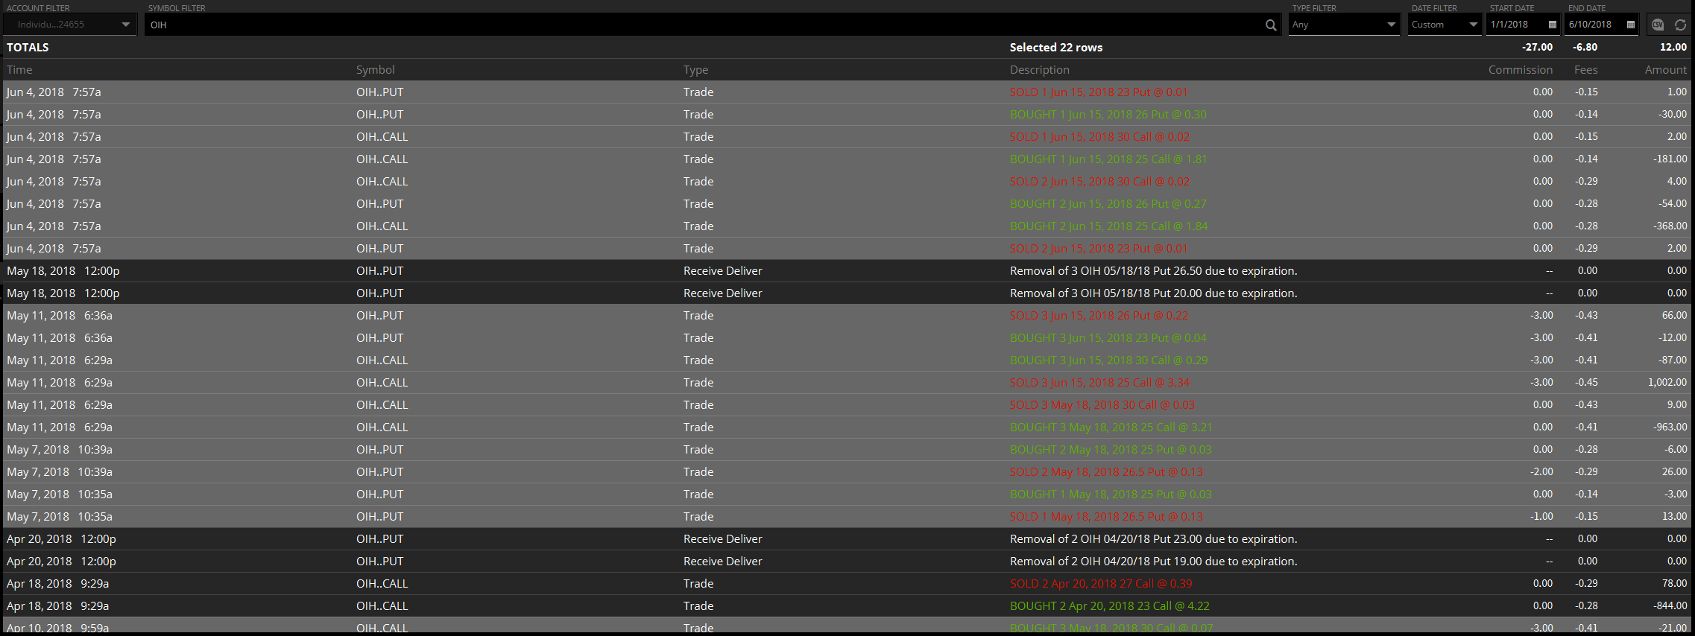Refresh the transaction list
Screen dimensions: 1695x636
(1680, 25)
